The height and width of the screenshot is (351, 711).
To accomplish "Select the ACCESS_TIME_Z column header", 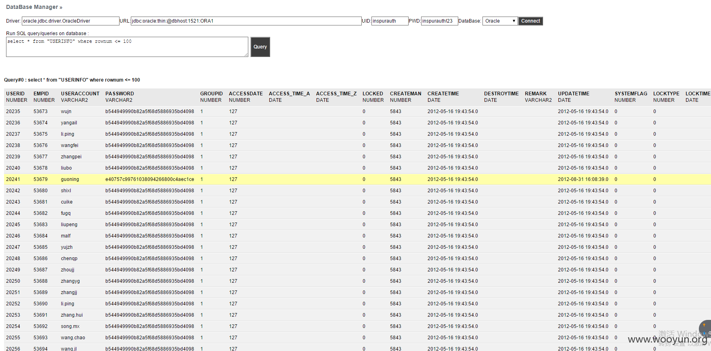I will point(336,94).
